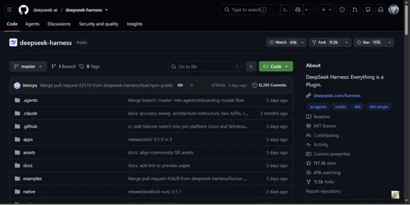Screen dimensions: 410x205
Task: Open the .claude folder
Action: click(x=30, y=113)
